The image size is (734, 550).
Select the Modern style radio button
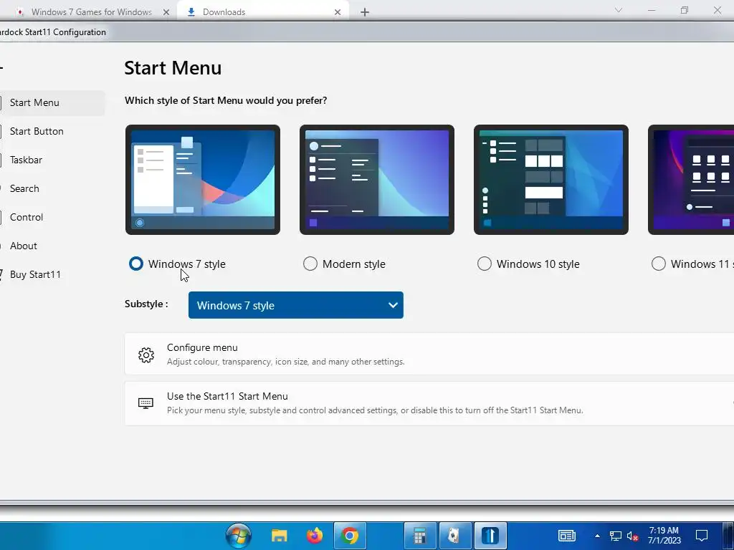coord(310,264)
